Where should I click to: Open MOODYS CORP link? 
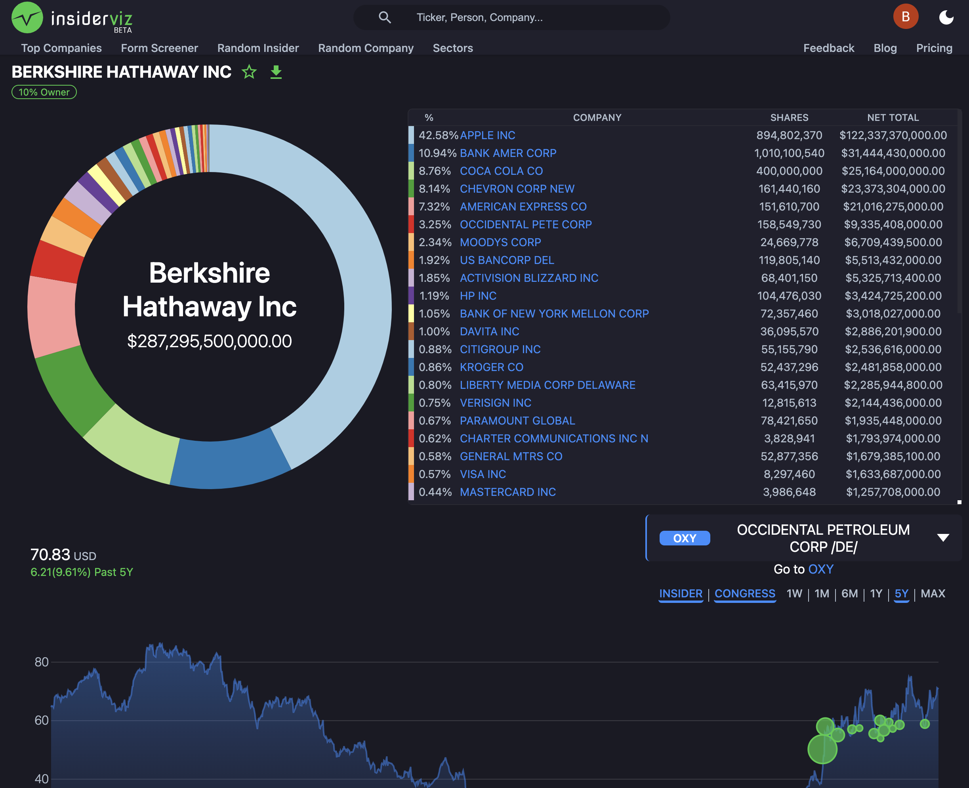[500, 243]
